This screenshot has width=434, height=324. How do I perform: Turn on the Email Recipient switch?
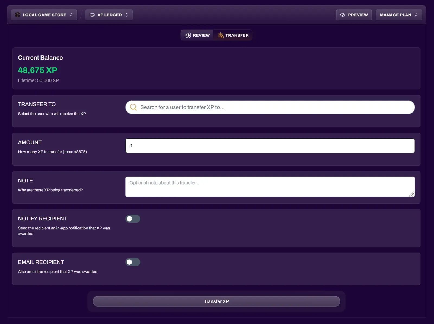(x=133, y=262)
